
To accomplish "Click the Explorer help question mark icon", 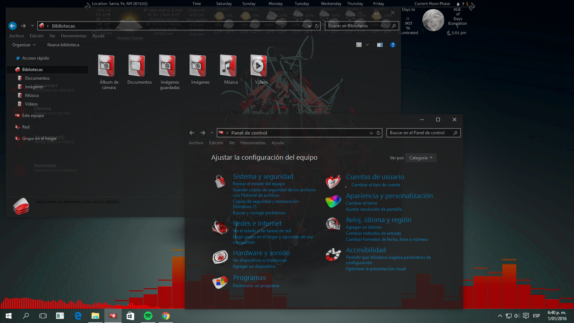I will (392, 45).
